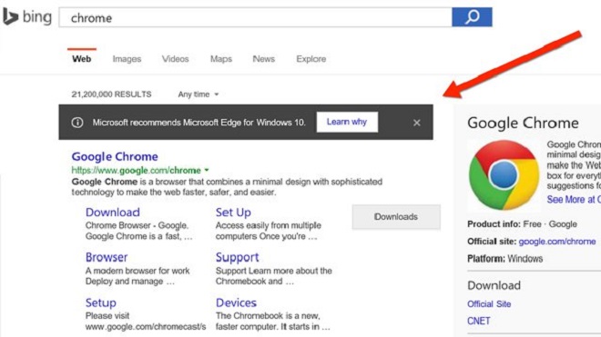Click the info icon in Edge banner

click(x=77, y=123)
